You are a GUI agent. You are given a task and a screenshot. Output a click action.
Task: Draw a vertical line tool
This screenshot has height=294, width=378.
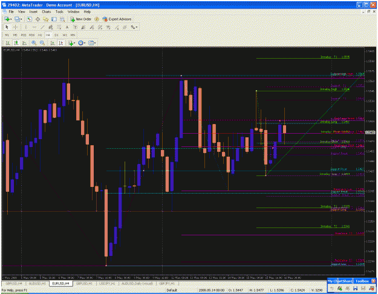(x=25, y=27)
